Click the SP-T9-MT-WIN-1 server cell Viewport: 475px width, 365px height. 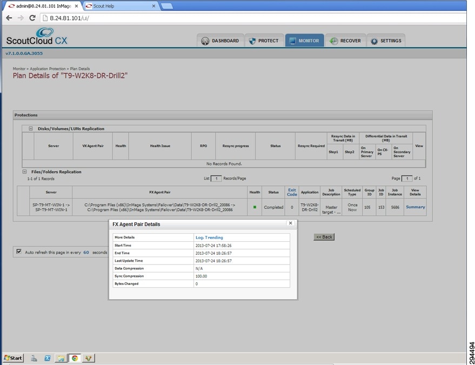click(51, 207)
